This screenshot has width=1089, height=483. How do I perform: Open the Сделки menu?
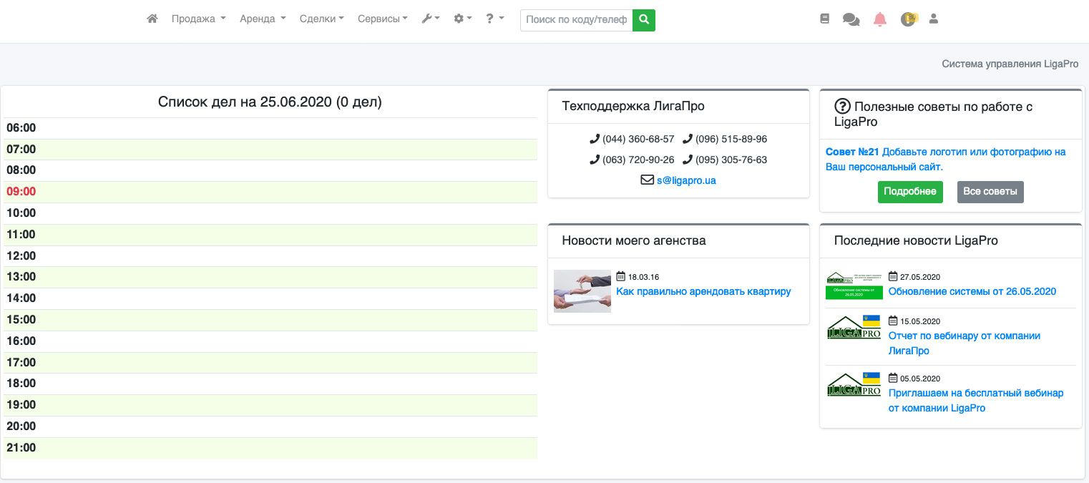click(x=322, y=19)
